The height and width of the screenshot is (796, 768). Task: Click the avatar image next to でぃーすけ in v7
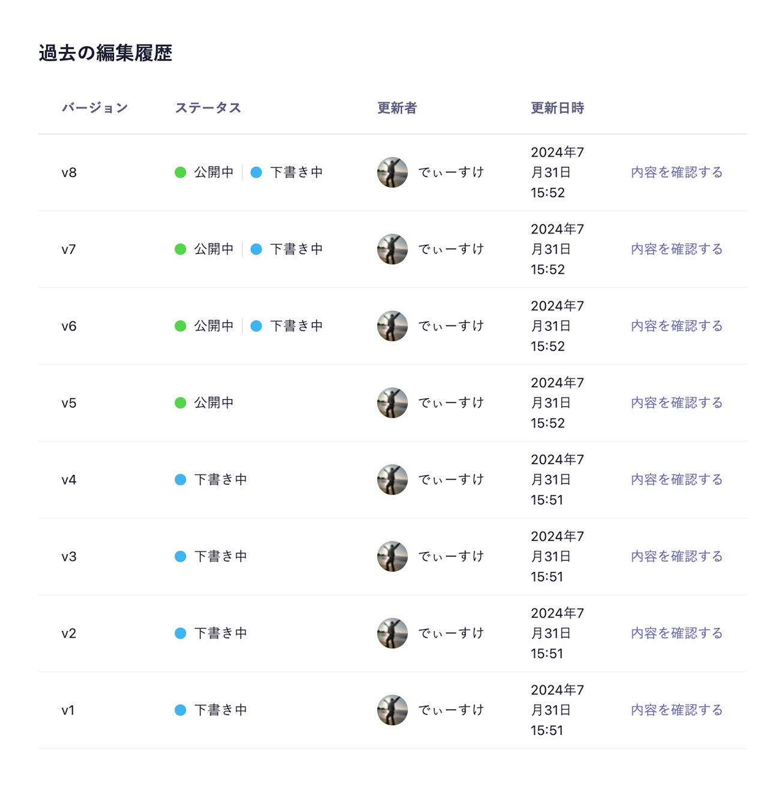(392, 249)
